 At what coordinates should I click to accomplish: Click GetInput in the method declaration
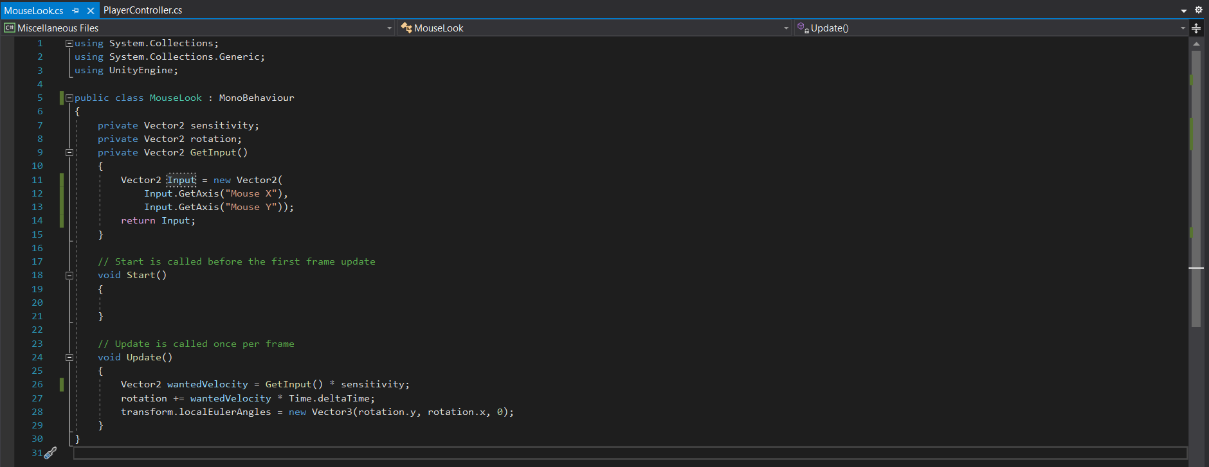213,152
